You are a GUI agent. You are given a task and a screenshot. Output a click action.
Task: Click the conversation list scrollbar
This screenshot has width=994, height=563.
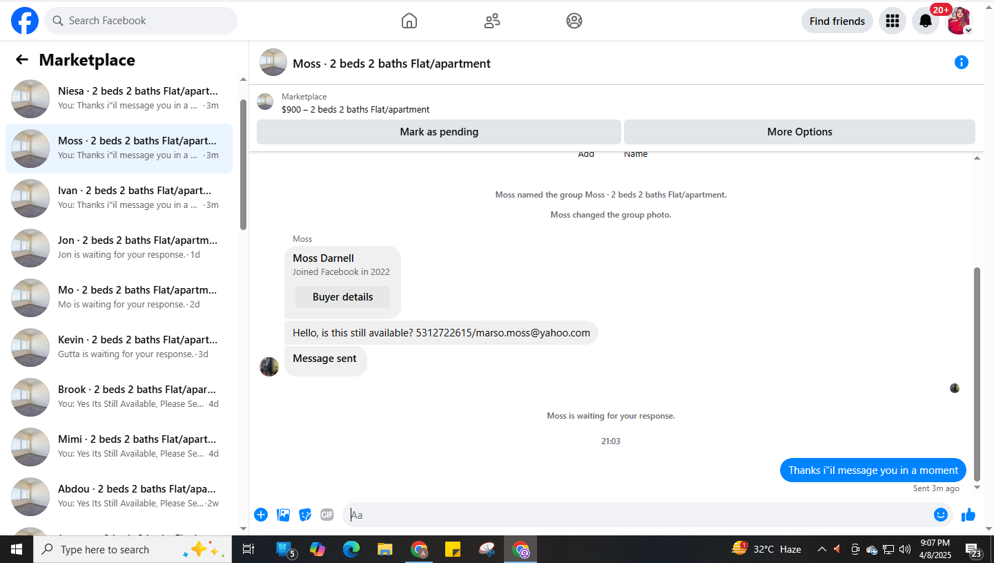(x=243, y=164)
